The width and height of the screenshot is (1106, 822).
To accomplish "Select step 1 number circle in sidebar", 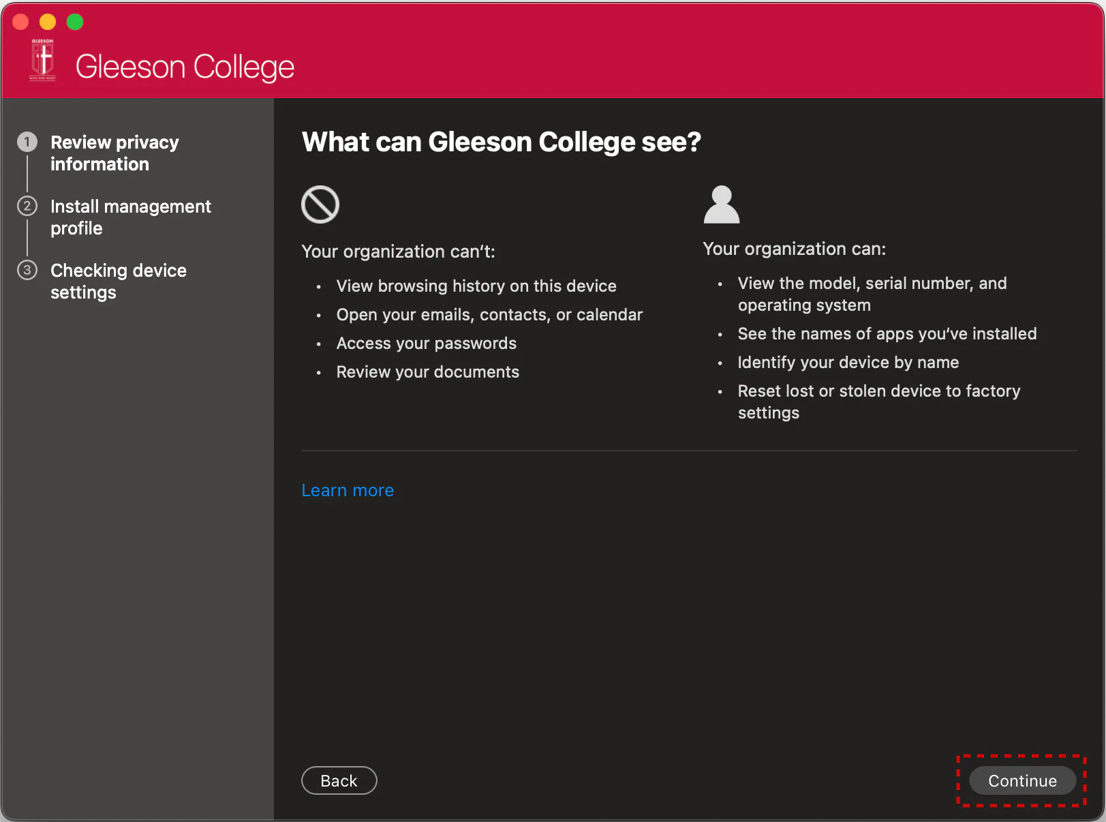I will point(27,142).
